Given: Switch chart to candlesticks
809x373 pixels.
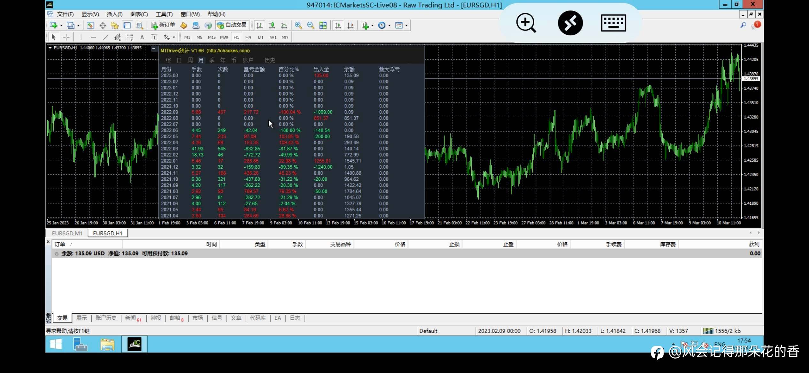Looking at the screenshot, I should tap(272, 25).
